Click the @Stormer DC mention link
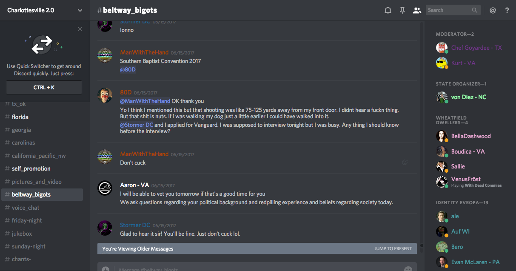 coord(137,125)
